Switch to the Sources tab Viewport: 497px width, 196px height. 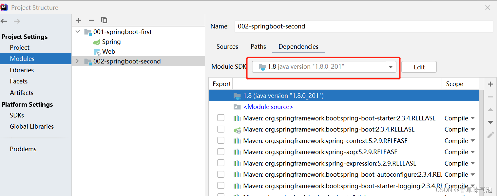227,47
